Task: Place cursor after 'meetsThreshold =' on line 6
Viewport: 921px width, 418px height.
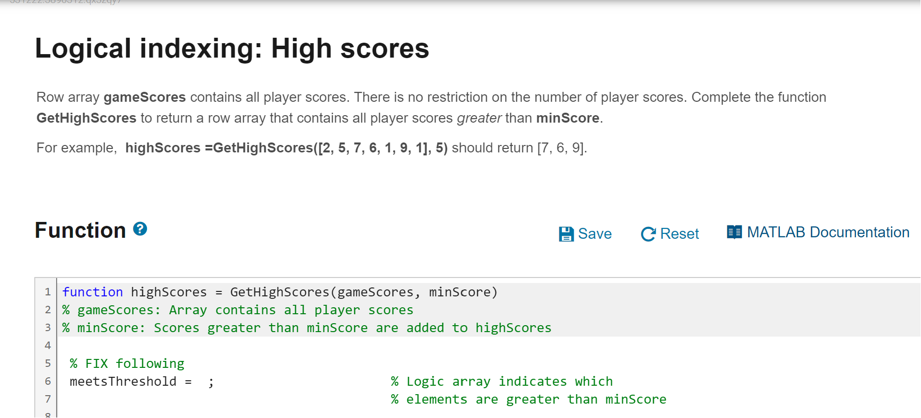Action: tap(199, 381)
